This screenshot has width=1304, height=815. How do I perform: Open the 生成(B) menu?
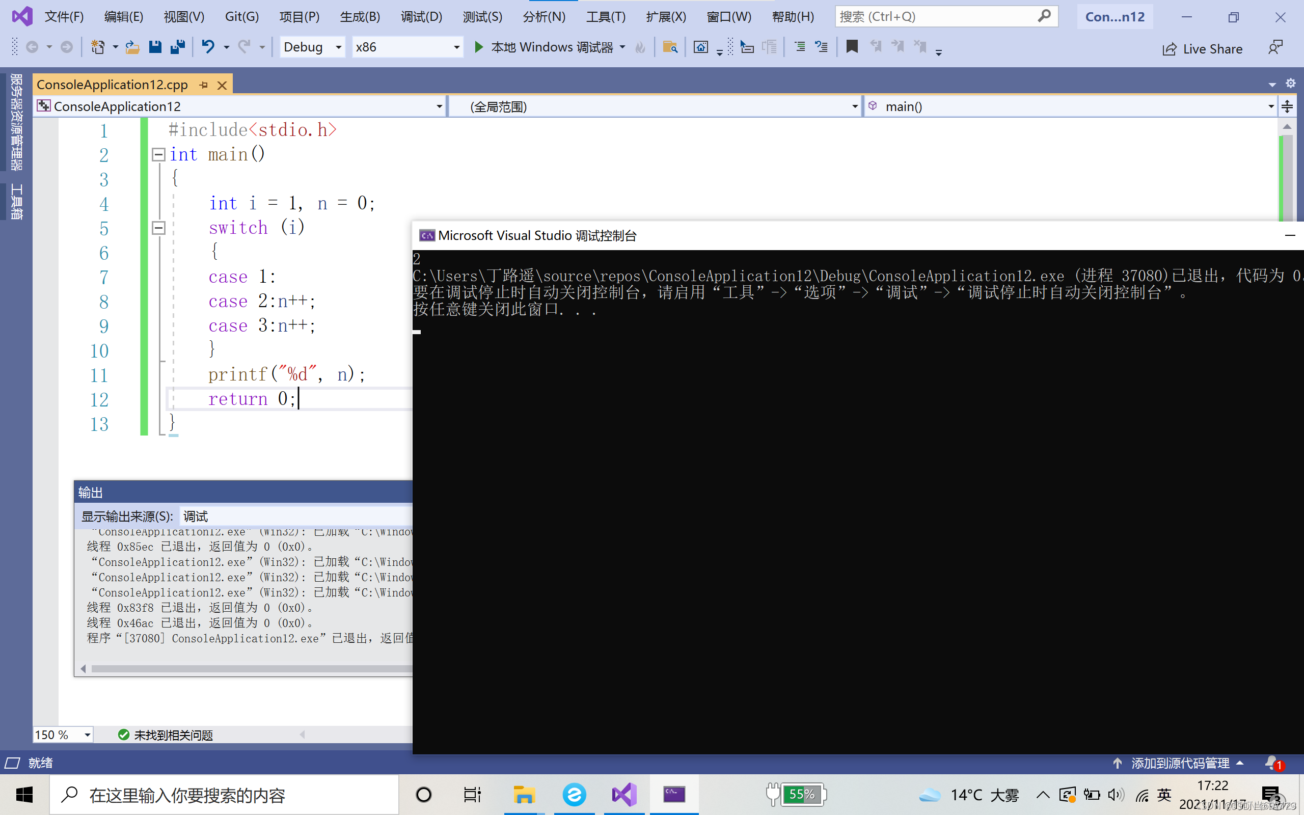(x=360, y=17)
